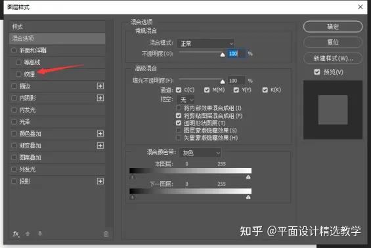
Task: Open the 图案叠加 settings row
Action: coord(57,157)
